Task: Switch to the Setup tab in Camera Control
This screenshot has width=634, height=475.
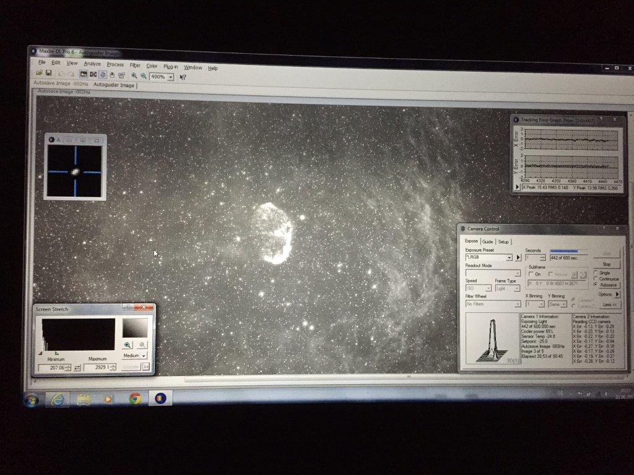Action: 503,242
